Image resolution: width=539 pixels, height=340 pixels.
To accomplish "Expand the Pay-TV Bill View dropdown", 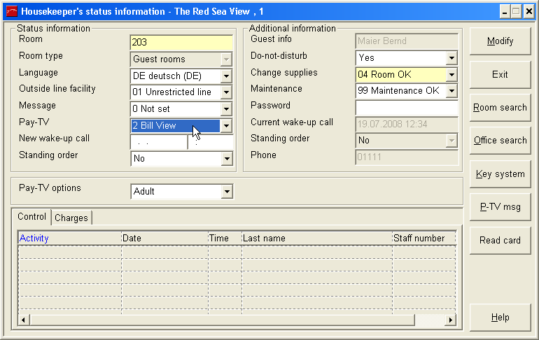I will [226, 126].
